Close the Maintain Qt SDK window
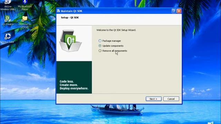Image resolution: width=221 pixels, height=124 pixels. pyautogui.click(x=179, y=11)
